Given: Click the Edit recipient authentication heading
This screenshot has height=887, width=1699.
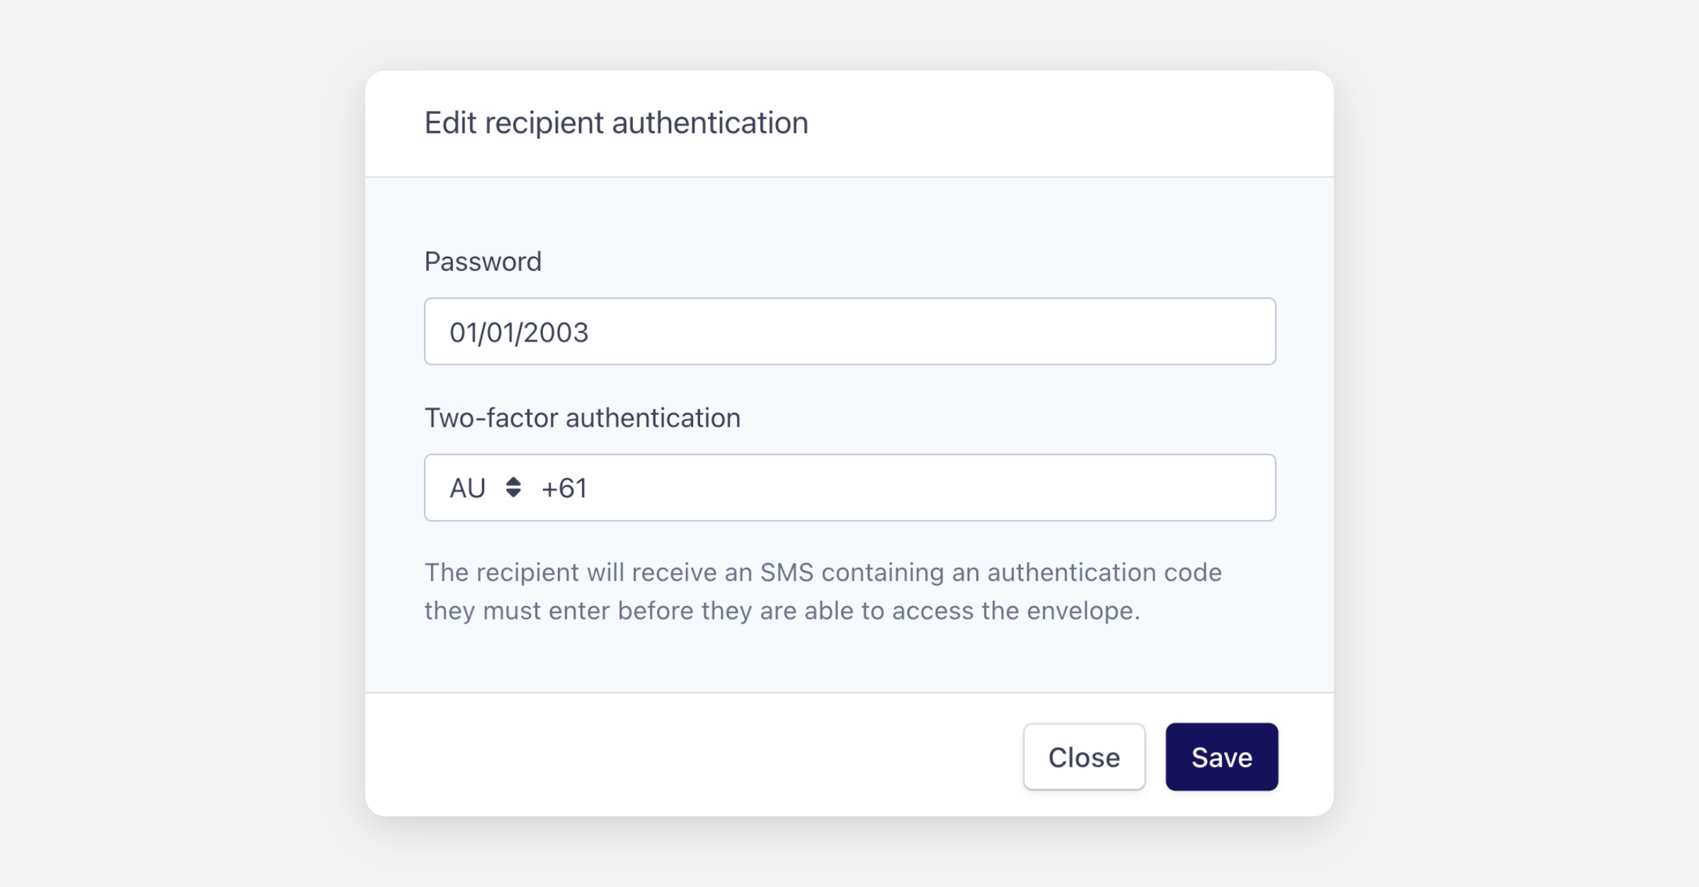Looking at the screenshot, I should 616,123.
